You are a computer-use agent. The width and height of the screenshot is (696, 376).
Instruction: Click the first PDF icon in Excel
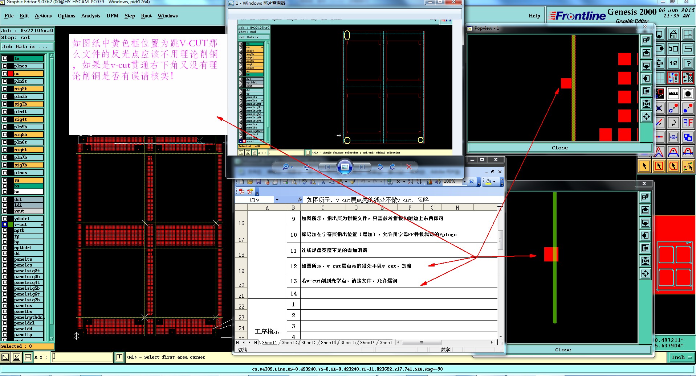(241, 191)
